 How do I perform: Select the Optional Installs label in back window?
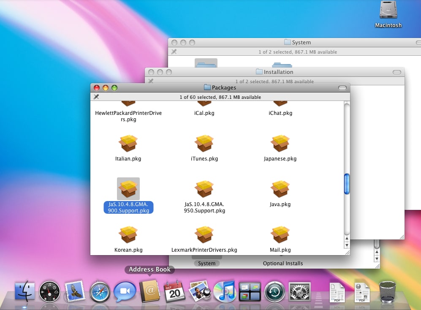(x=283, y=264)
